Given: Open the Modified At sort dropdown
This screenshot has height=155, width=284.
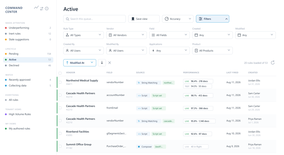Looking at the screenshot, I should (x=80, y=63).
